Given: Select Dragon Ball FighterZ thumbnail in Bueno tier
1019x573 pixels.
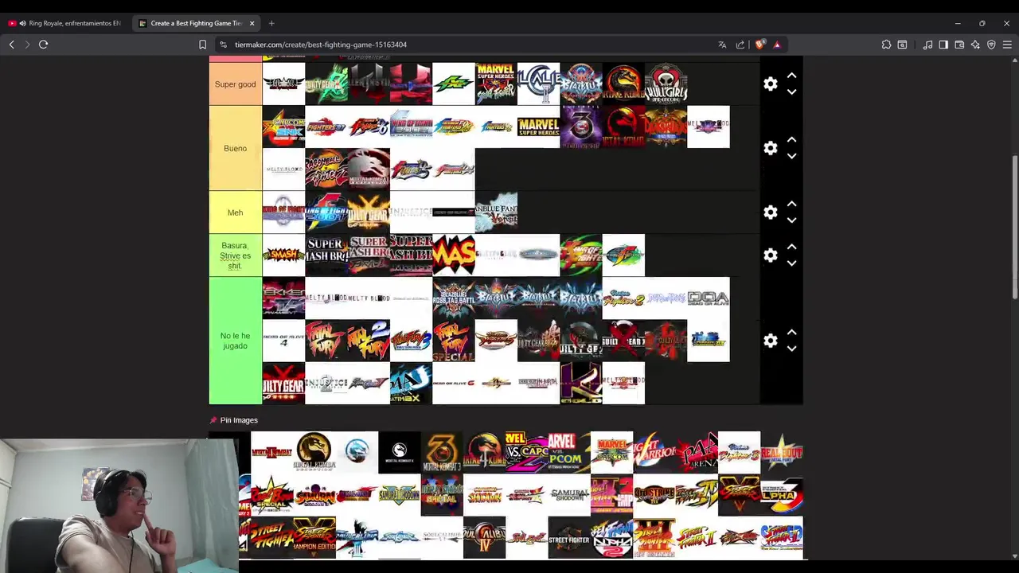Looking at the screenshot, I should (x=326, y=169).
